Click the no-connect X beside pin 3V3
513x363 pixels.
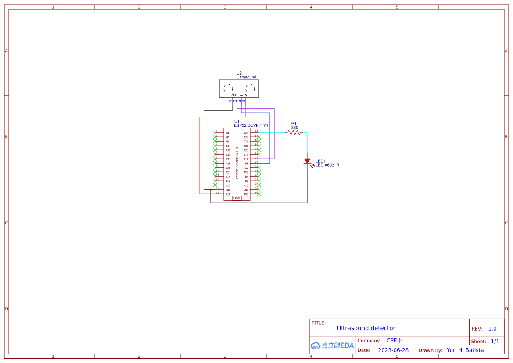[x=258, y=194]
